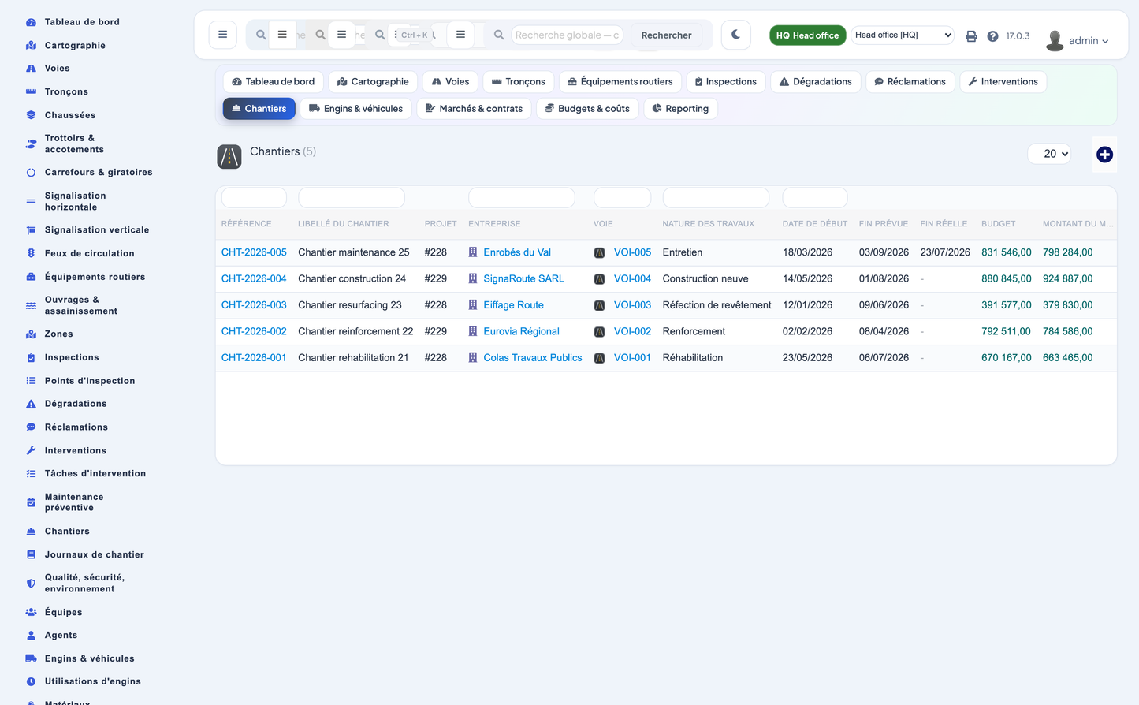The width and height of the screenshot is (1139, 705).
Task: Open chantier CHT-2026-002
Action: (254, 332)
